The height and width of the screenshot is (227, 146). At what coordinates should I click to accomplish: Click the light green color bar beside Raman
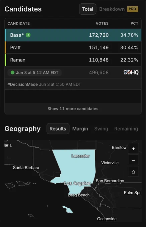click(x=5, y=60)
